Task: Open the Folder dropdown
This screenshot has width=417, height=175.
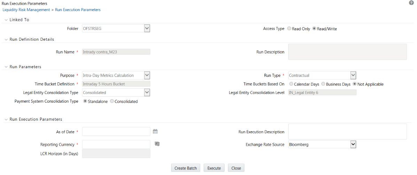Action: point(147,29)
